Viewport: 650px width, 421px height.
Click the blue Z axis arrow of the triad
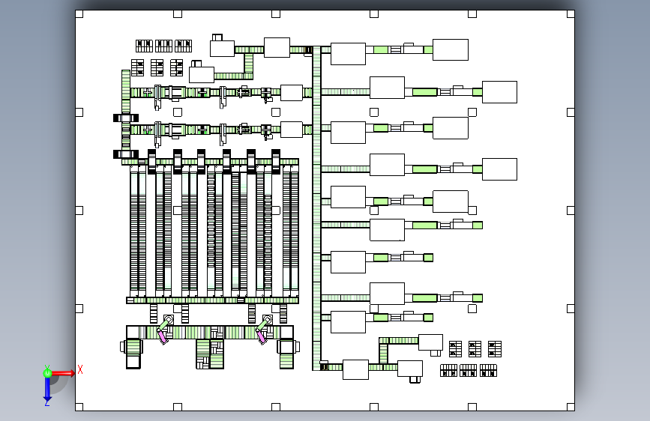click(x=47, y=390)
